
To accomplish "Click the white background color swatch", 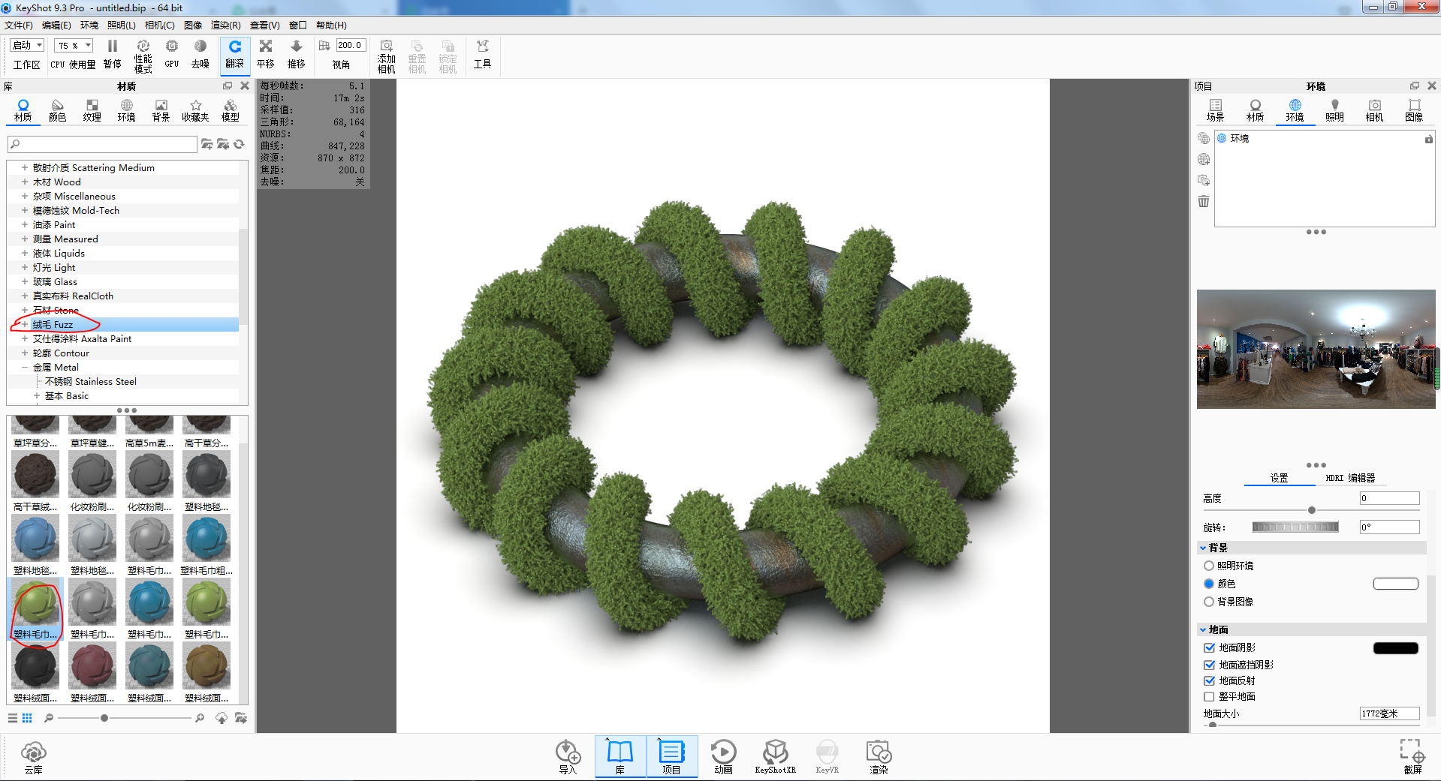I will (x=1395, y=584).
